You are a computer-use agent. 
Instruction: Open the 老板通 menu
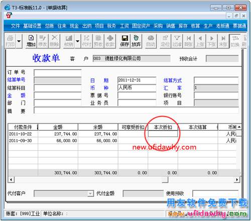(x=222, y=26)
